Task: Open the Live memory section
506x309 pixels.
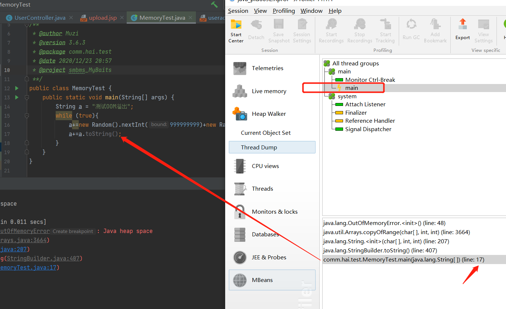Action: pos(272,91)
